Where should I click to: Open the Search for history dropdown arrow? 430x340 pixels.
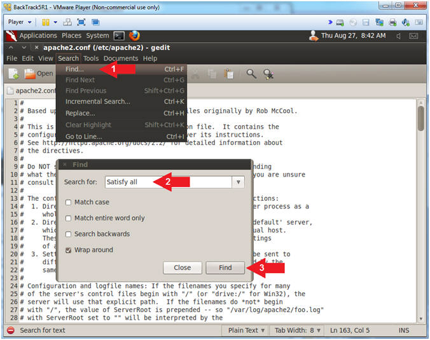[x=239, y=182]
